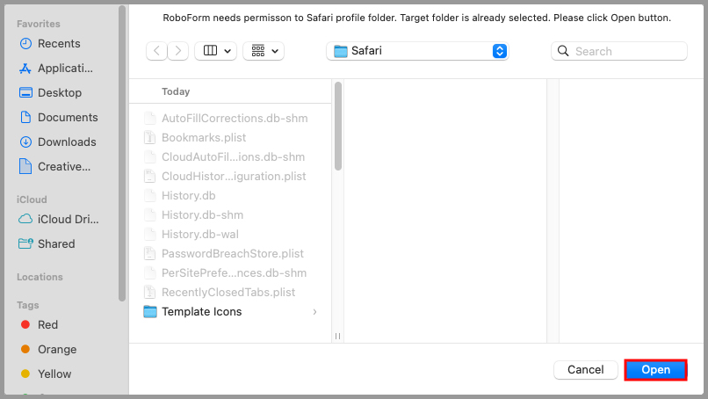Screen dimensions: 708x399
Task: Click the PasswordBreachStore.plist file icon
Action: point(149,253)
